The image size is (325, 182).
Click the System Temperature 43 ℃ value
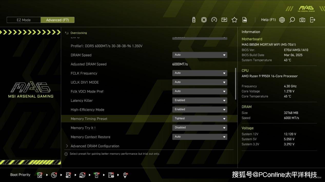coord(288,60)
